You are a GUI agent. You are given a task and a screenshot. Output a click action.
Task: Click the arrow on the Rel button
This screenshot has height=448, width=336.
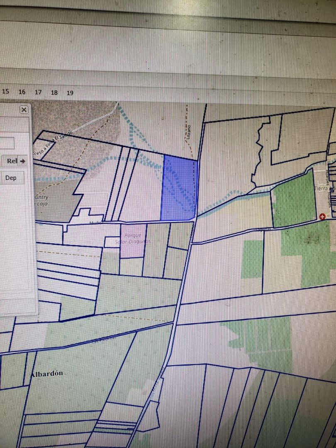click(22, 161)
